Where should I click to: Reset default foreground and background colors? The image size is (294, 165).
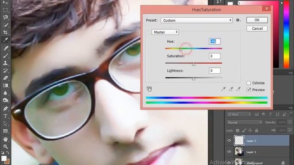[2, 153]
